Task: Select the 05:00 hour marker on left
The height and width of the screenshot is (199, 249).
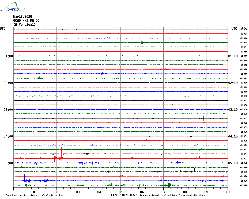Action: click(8, 163)
